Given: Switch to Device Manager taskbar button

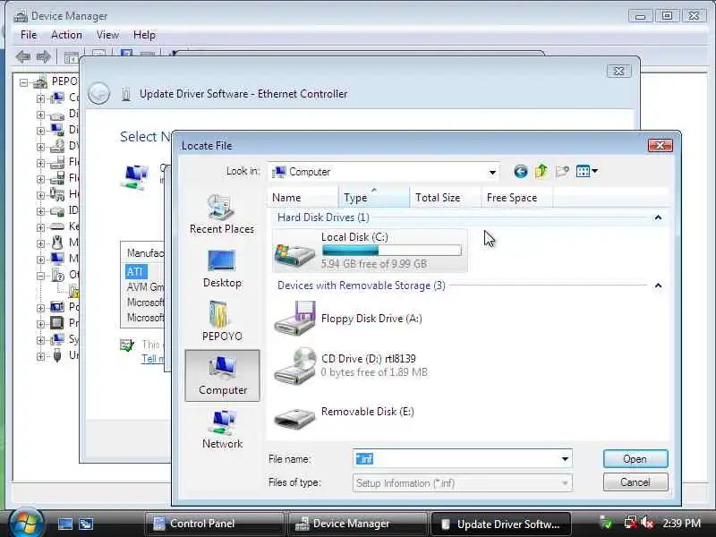Looking at the screenshot, I should coord(357,524).
